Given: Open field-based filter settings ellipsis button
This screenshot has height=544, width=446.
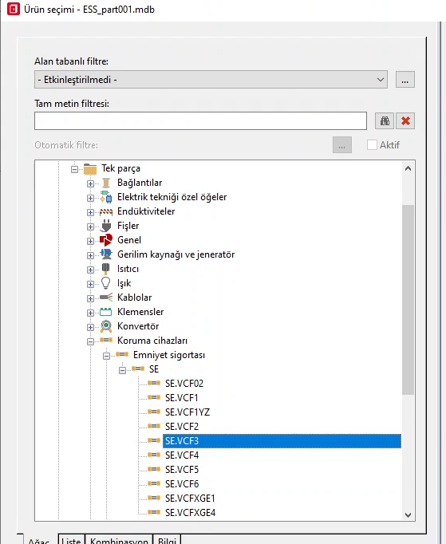Looking at the screenshot, I should [405, 80].
